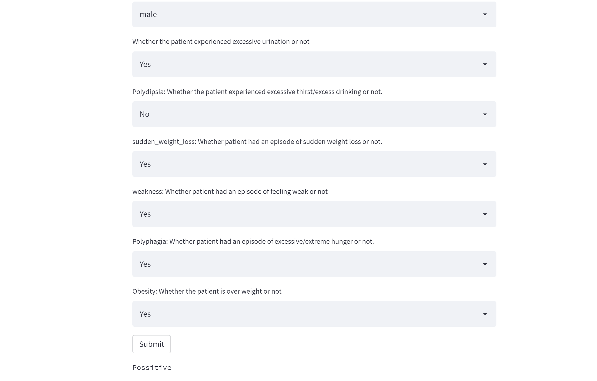
Task: Click the weakness question label text
Action: coord(230,192)
